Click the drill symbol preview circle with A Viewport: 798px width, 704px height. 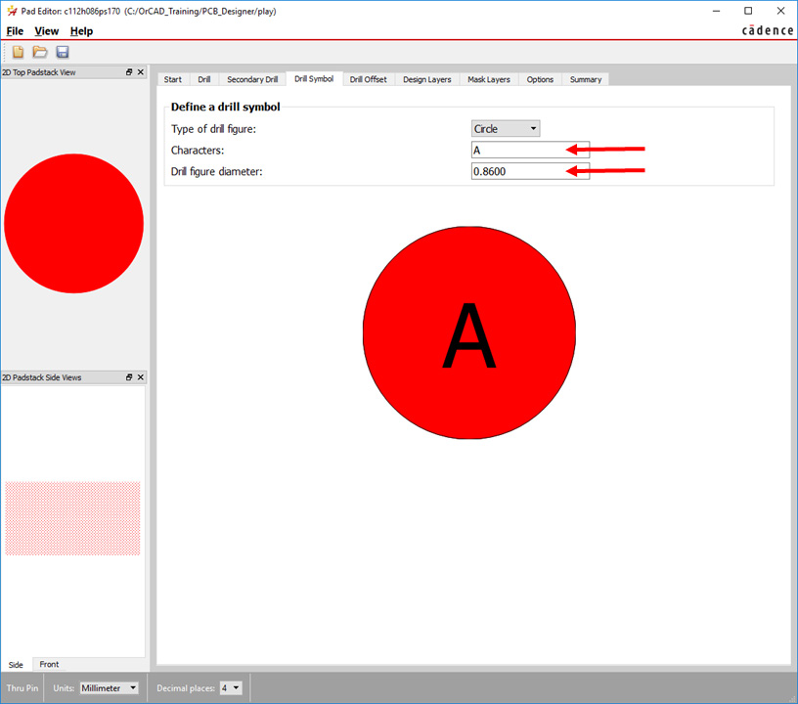[469, 332]
